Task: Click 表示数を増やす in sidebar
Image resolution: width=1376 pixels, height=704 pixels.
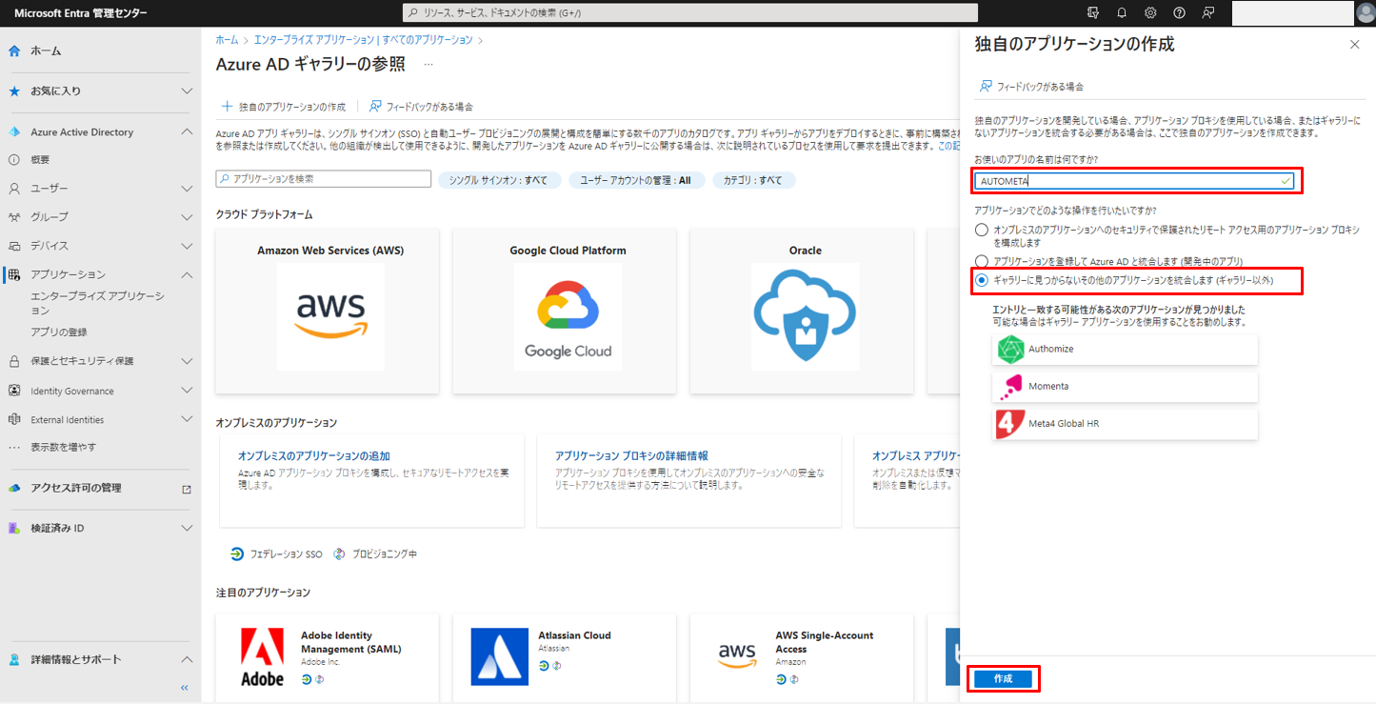Action: [x=63, y=447]
